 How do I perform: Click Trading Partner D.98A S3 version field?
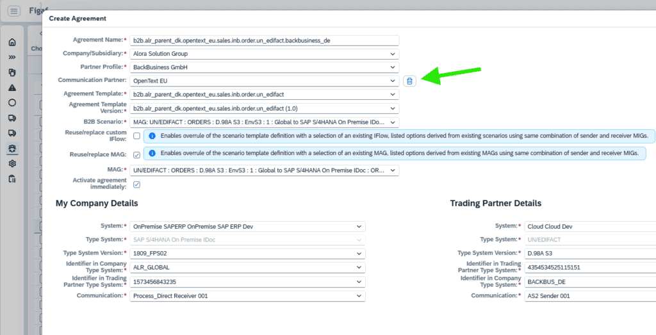tap(590, 254)
